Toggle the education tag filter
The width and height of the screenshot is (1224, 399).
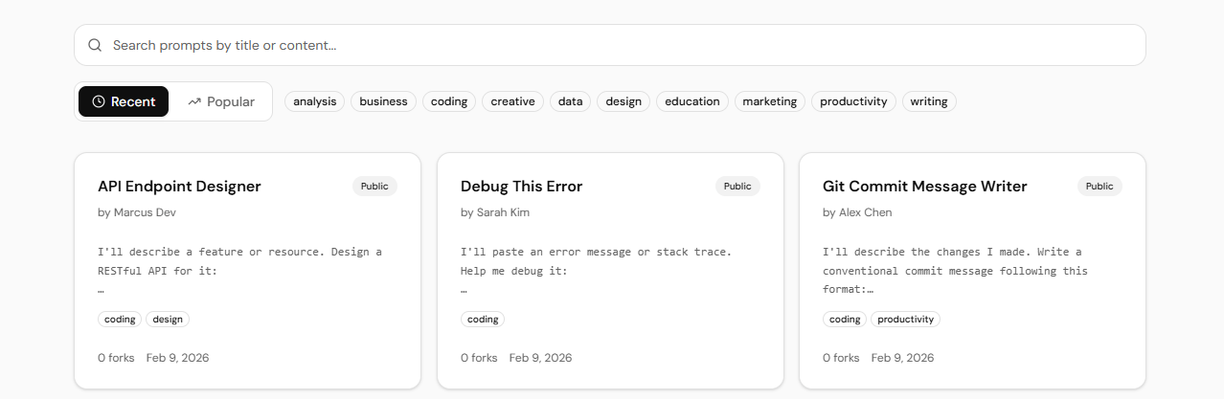coord(691,101)
